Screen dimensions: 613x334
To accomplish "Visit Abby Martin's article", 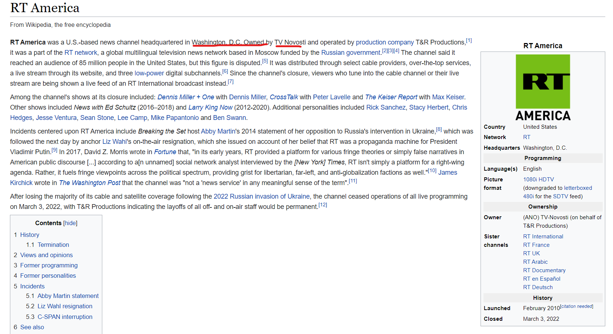I will click(218, 131).
